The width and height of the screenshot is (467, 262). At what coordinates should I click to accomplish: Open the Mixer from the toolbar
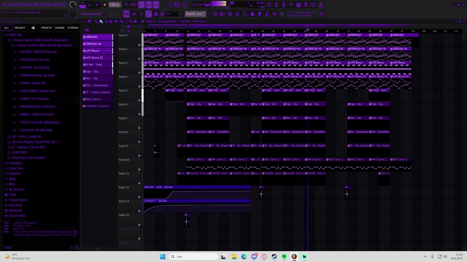(x=237, y=14)
